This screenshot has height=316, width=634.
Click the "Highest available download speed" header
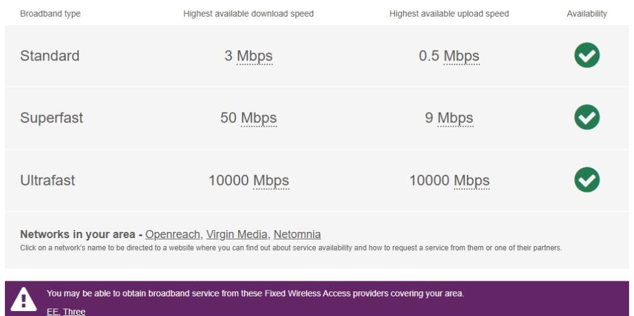click(x=248, y=14)
